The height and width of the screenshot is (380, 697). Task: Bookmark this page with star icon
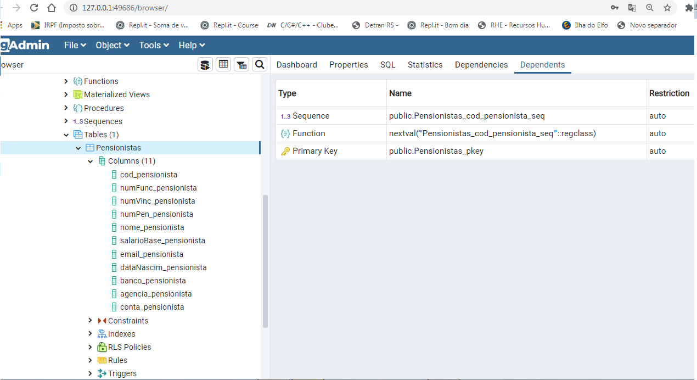(x=667, y=8)
